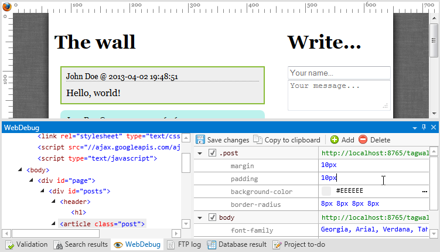Image resolution: width=440 pixels, height=252 pixels.
Task: Open the Database result tab
Action: [237, 245]
